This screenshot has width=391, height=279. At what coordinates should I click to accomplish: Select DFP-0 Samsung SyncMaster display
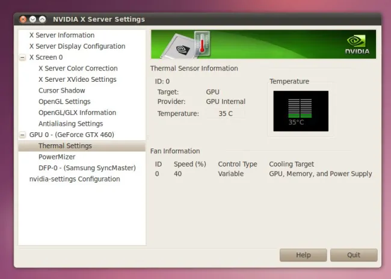[87, 168]
